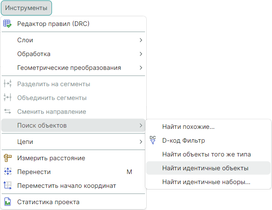
Task: Click the D-code filter funnel icon
Action: coord(153,141)
